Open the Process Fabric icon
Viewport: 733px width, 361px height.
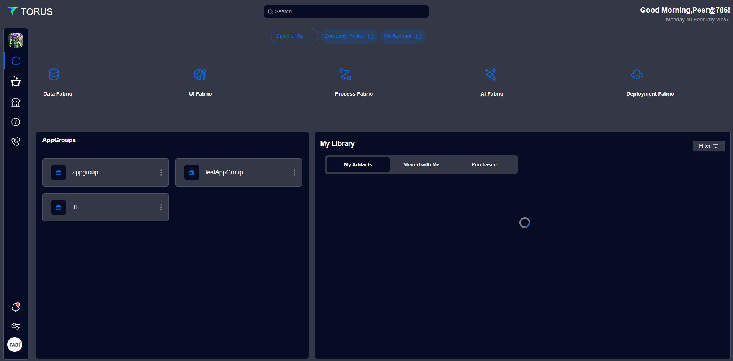[345, 74]
